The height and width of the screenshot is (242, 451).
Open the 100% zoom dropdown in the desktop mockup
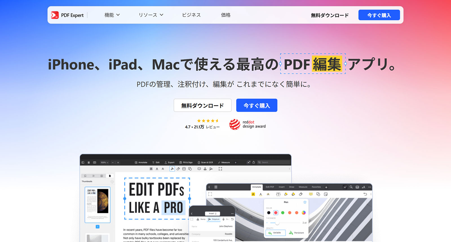(x=104, y=163)
